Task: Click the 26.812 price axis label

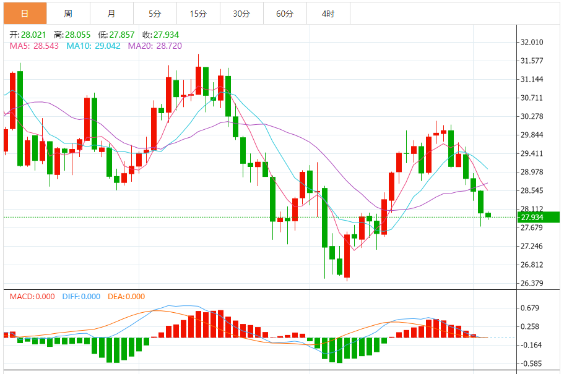Action: 532,265
